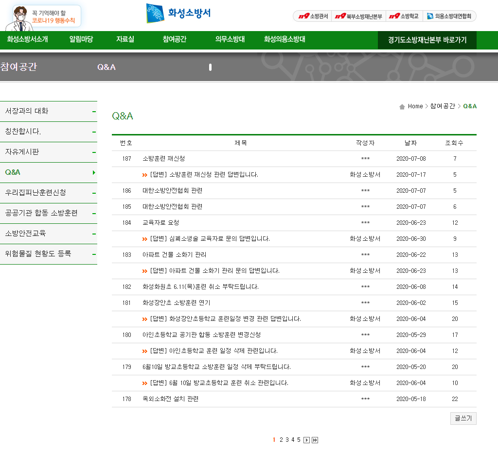Screen dimensions: 498x452
Task: Click the Home house icon in breadcrumb
Action: [402, 106]
